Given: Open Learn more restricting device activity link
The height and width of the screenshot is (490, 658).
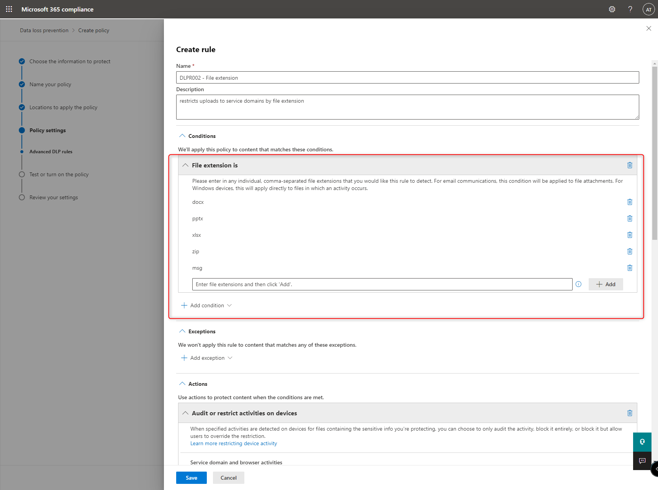Looking at the screenshot, I should click(x=234, y=443).
